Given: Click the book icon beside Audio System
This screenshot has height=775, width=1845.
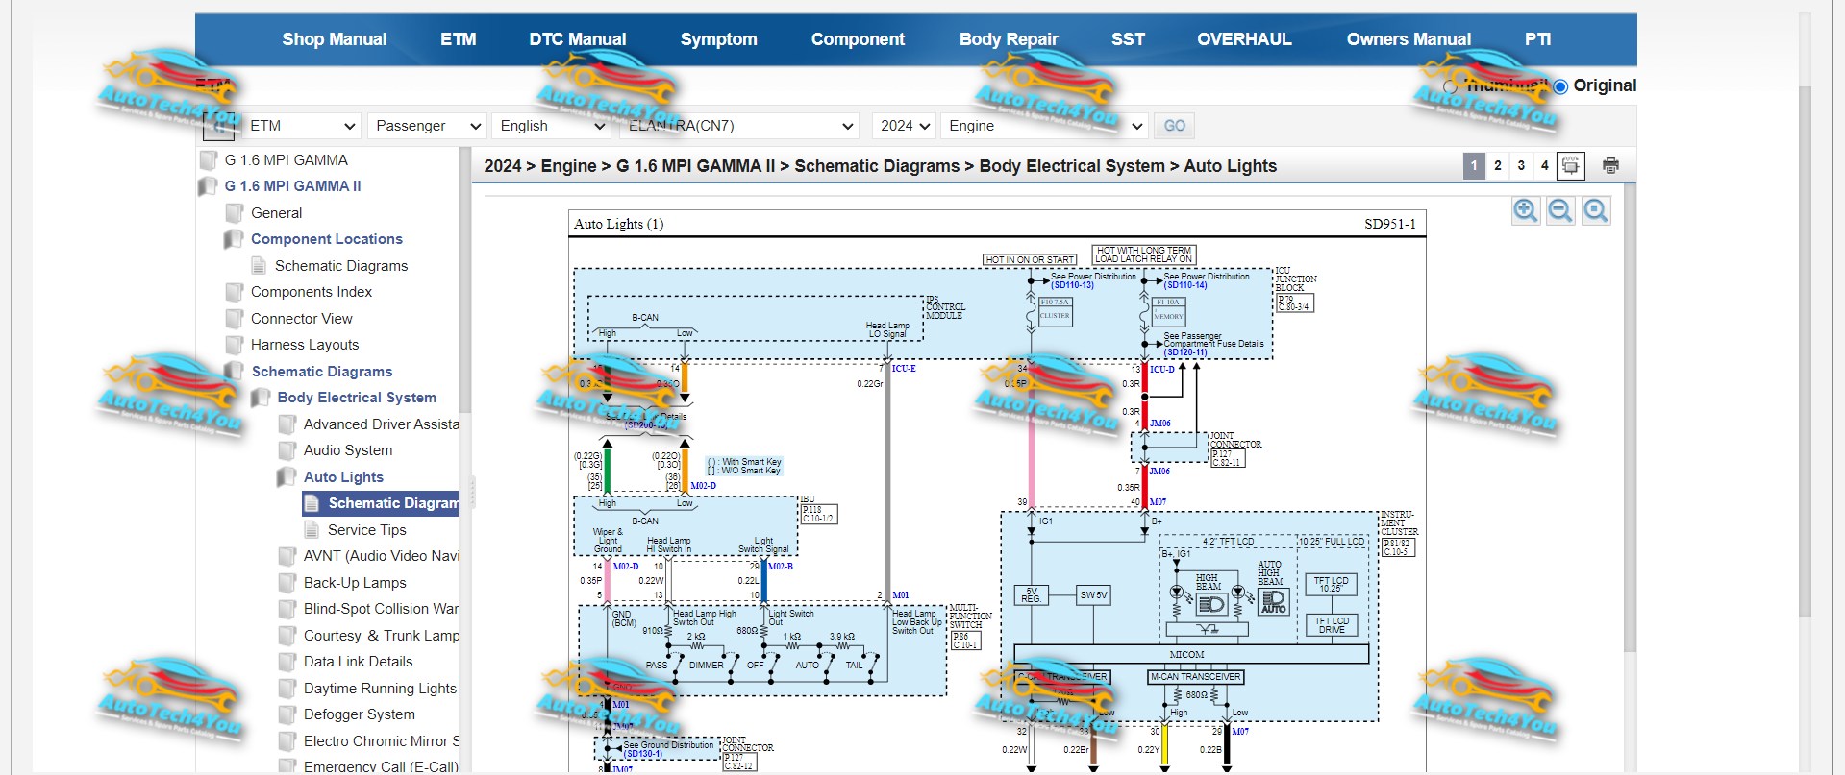Looking at the screenshot, I should (287, 450).
